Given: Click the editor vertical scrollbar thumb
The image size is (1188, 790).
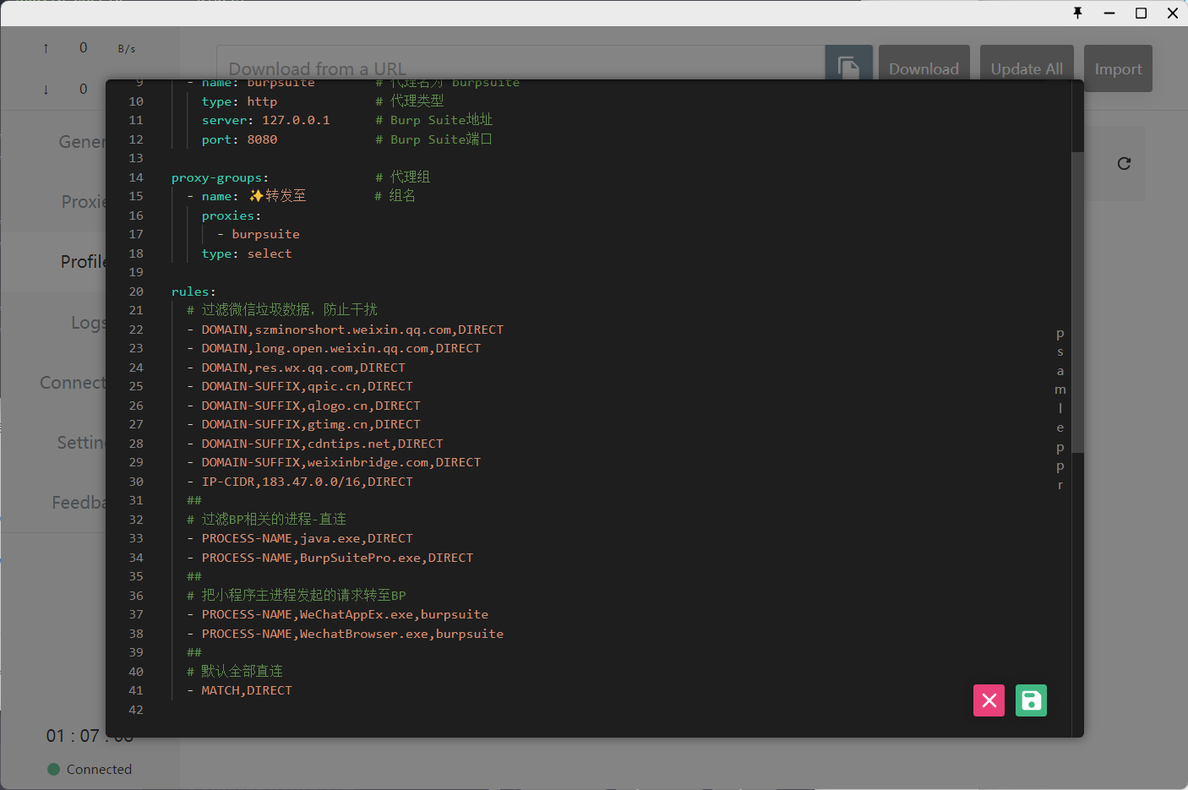Looking at the screenshot, I should coord(1077,302).
